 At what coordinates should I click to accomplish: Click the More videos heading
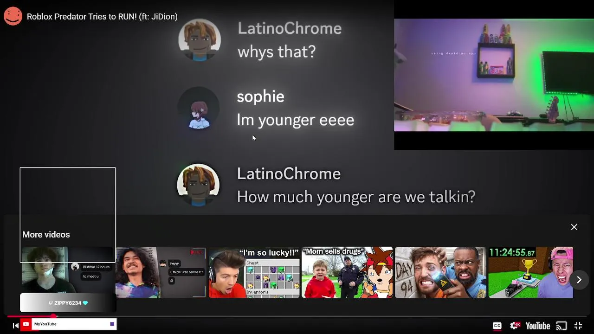click(46, 234)
